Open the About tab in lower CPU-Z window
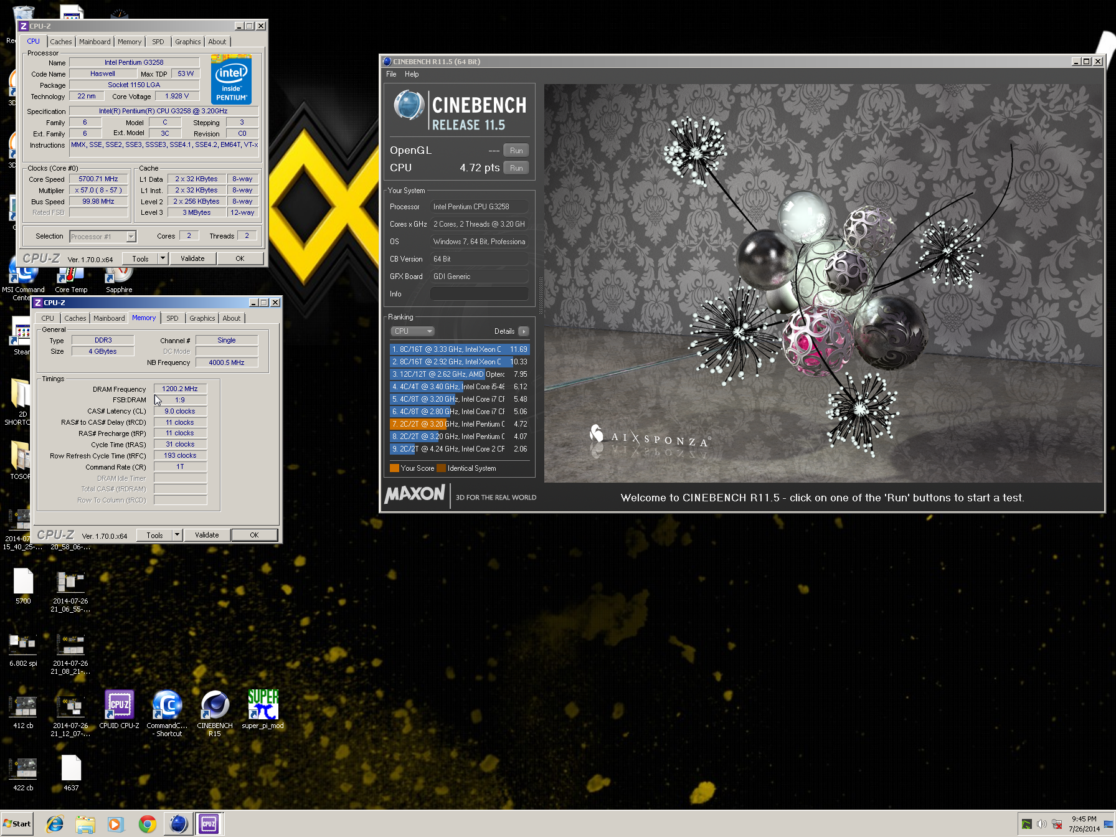This screenshot has height=837, width=1116. click(x=232, y=318)
